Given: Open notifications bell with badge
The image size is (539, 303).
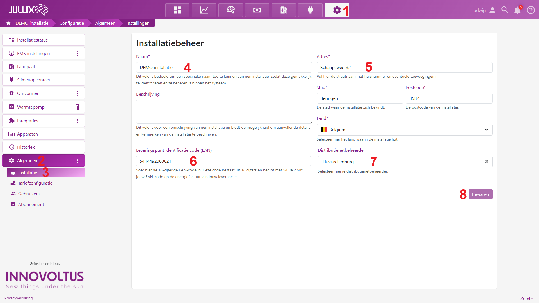Looking at the screenshot, I should pyautogui.click(x=517, y=10).
